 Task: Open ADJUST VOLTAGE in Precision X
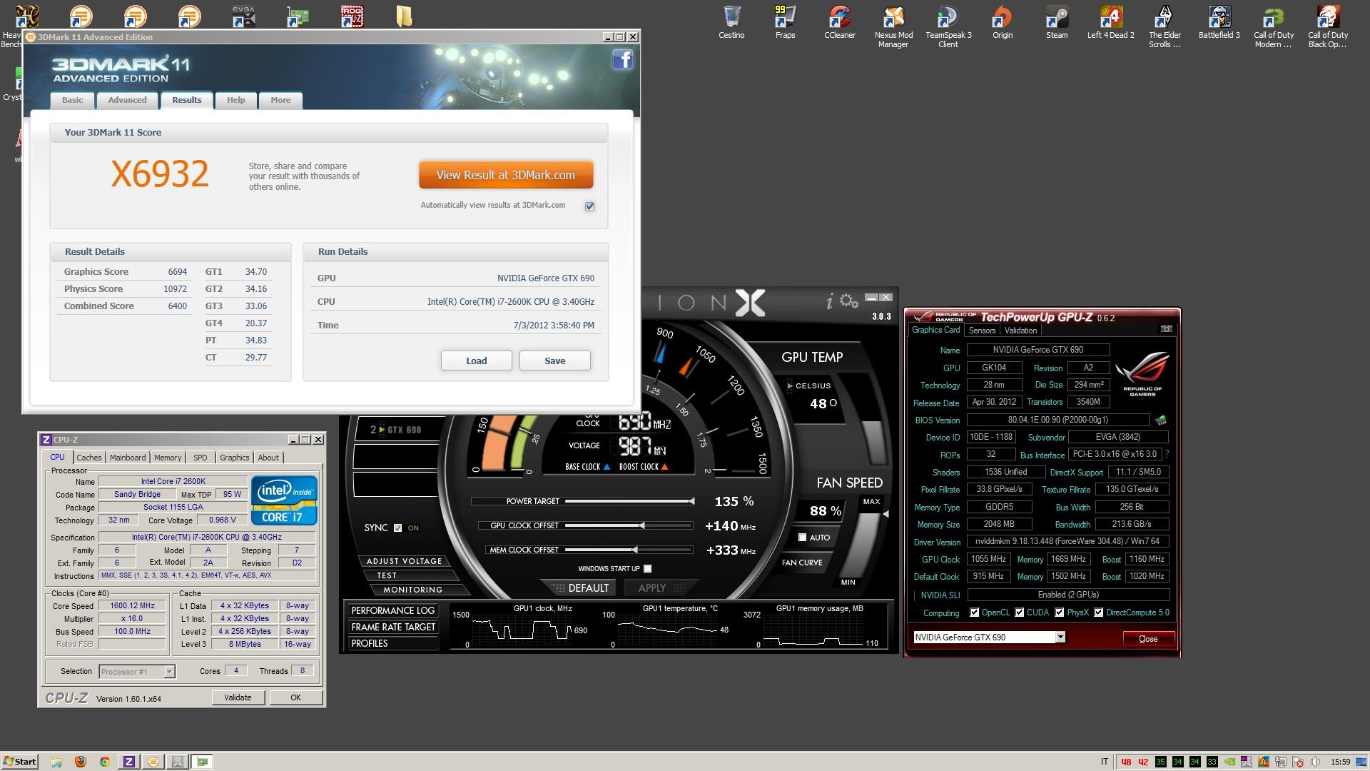[404, 561]
